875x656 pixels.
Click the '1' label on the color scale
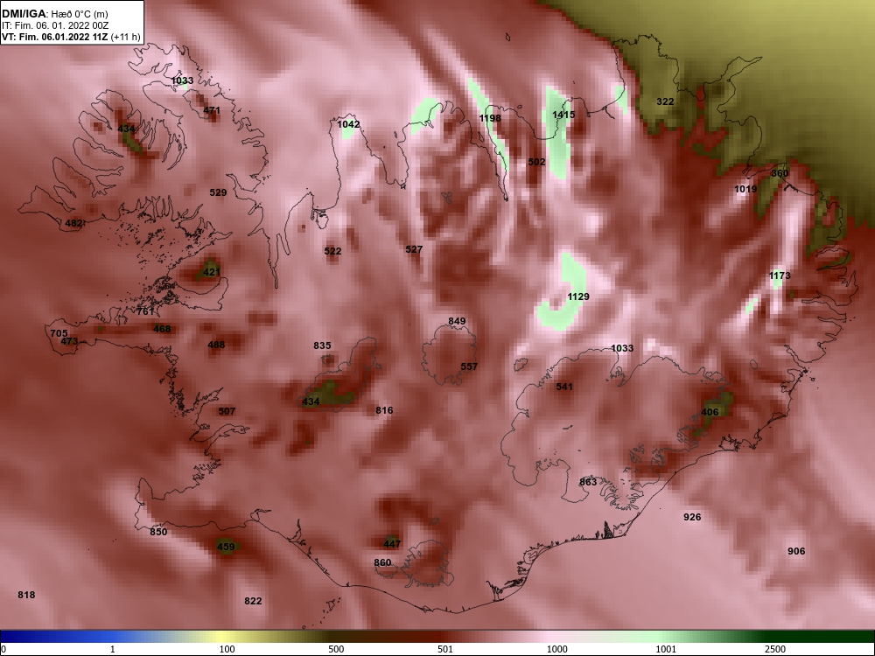click(113, 649)
